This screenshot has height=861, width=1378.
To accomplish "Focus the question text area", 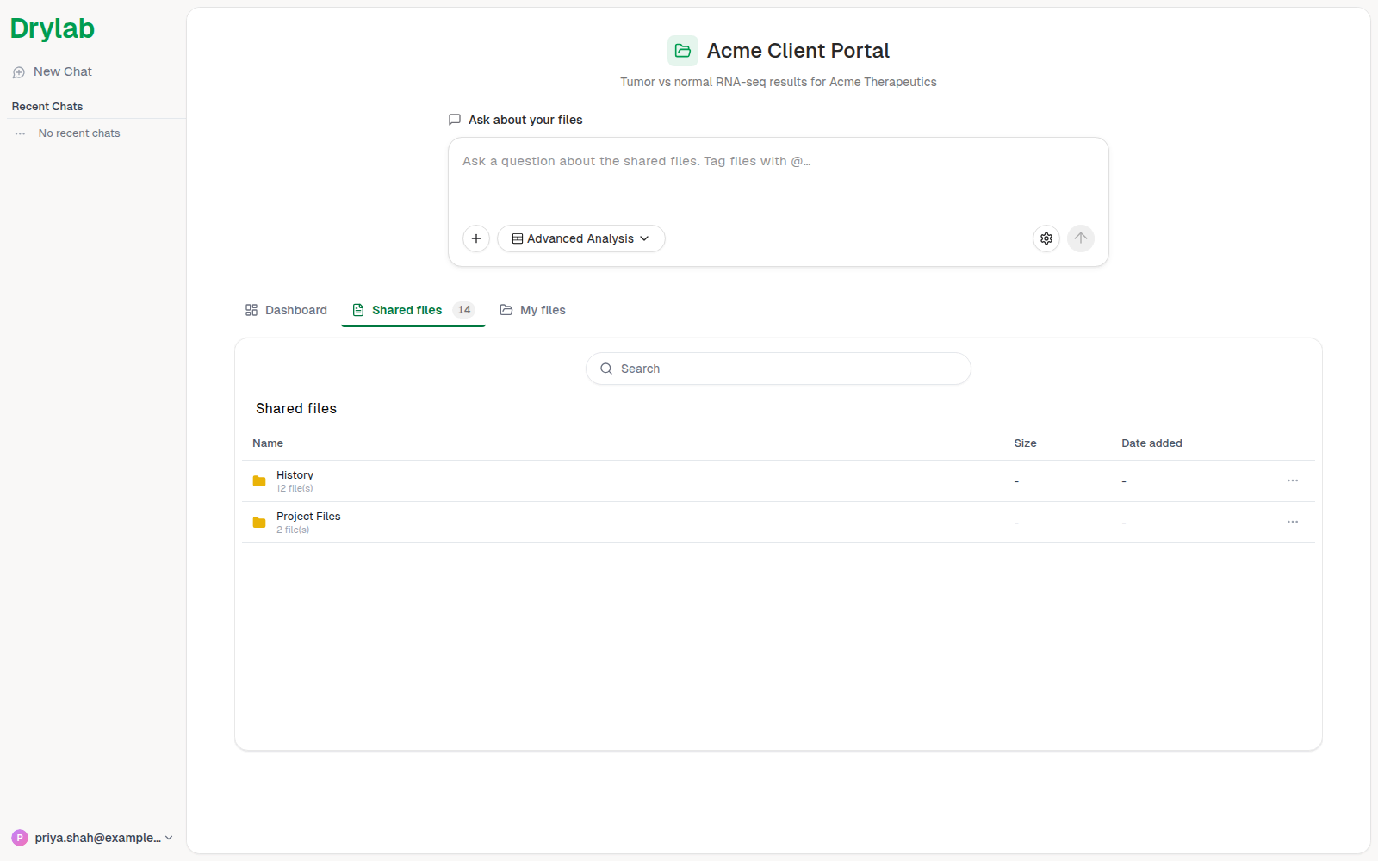I will click(779, 177).
